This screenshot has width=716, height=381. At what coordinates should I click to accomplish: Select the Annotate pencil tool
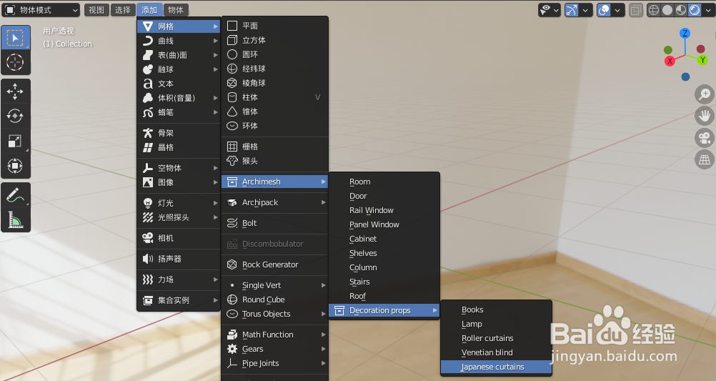coord(16,195)
